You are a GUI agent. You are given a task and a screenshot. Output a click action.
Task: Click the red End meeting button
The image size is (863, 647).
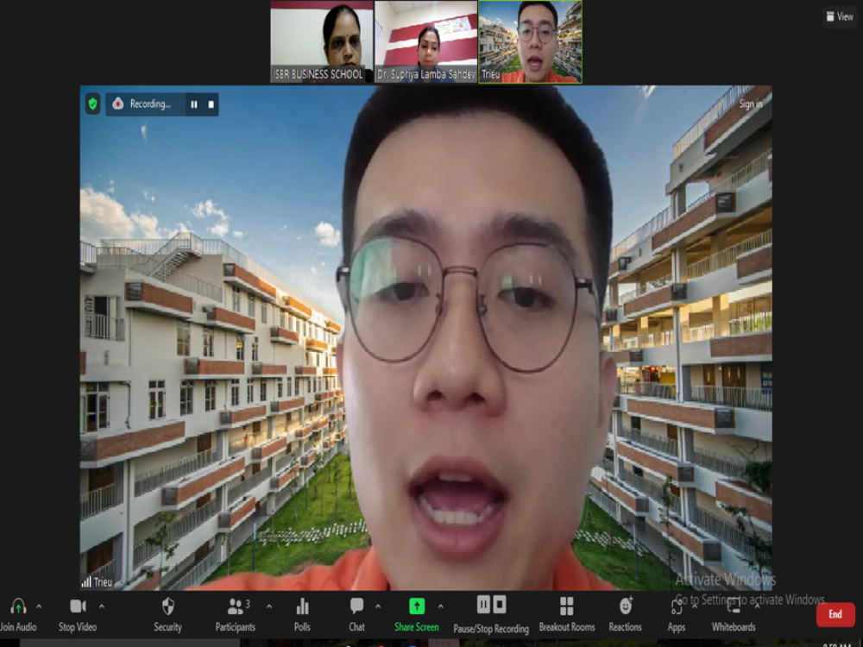[835, 614]
